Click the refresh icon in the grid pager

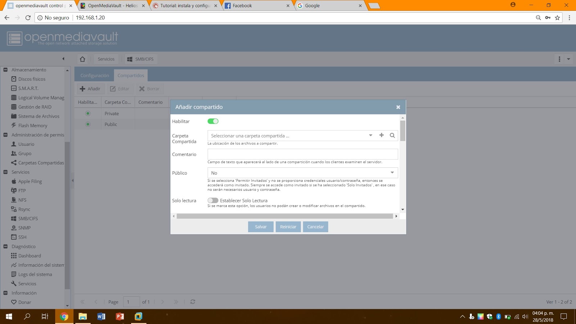[193, 302]
